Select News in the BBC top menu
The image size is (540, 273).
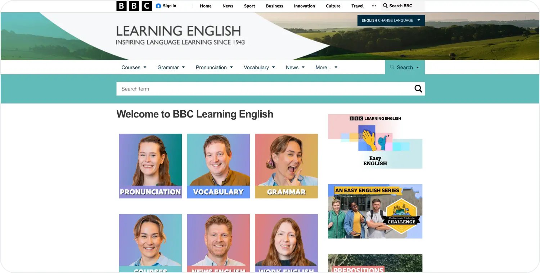[228, 6]
